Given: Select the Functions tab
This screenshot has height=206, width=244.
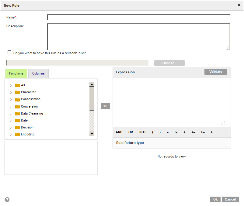Looking at the screenshot, I should tap(16, 73).
